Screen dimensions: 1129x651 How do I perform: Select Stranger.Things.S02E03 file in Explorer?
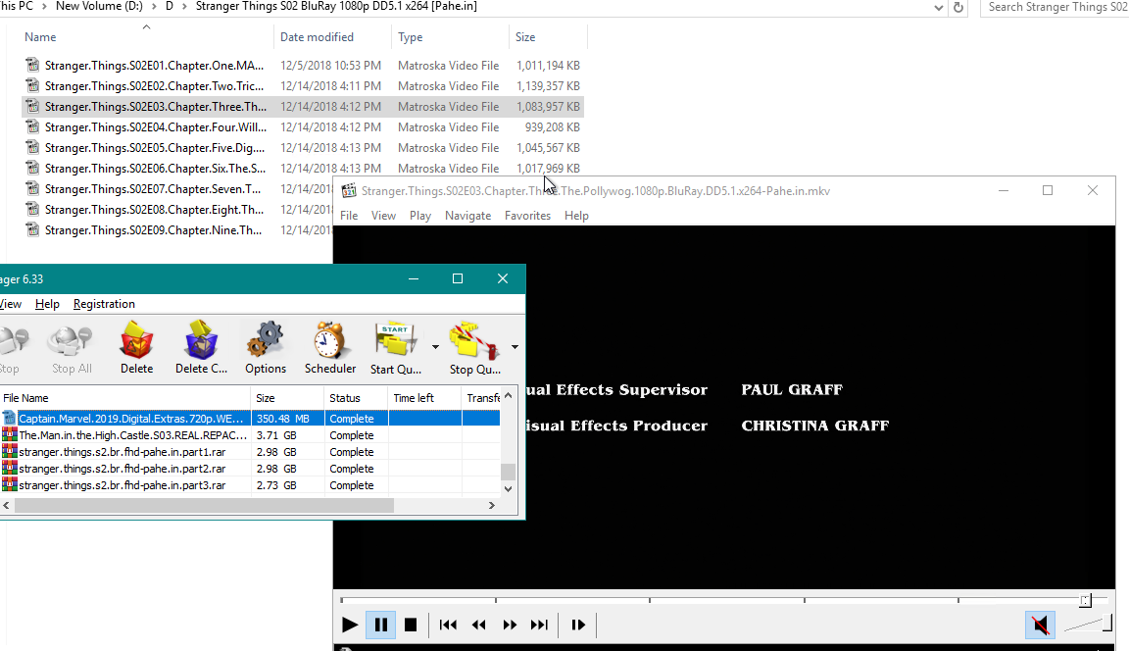(x=303, y=107)
